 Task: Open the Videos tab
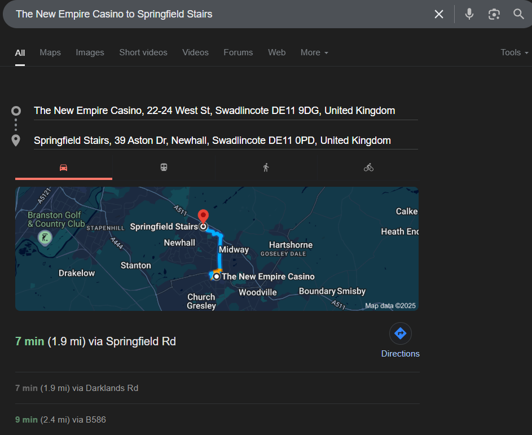tap(195, 52)
